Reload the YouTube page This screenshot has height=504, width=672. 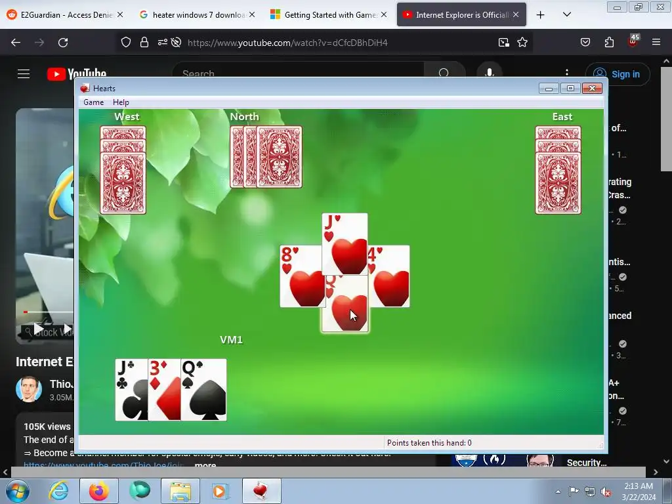pyautogui.click(x=63, y=43)
